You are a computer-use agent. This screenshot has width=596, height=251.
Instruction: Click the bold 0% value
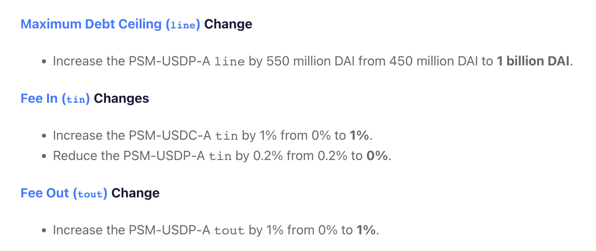point(377,156)
